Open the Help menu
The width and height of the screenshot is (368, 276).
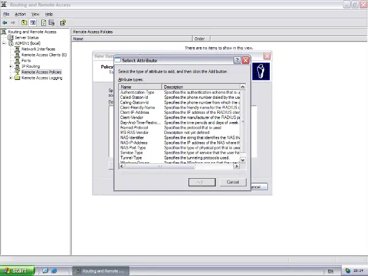click(49, 14)
